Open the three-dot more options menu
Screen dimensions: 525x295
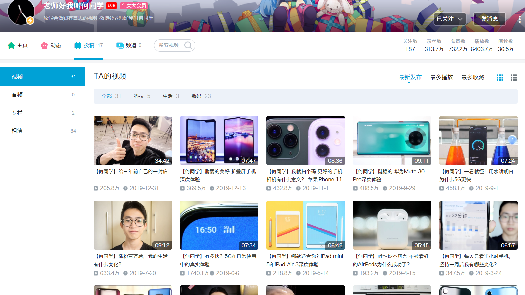coord(520,19)
